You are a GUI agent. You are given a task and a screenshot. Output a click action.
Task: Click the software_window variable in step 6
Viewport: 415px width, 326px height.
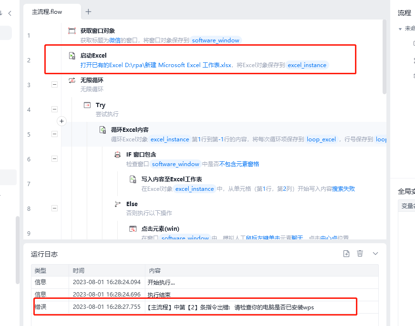point(175,164)
